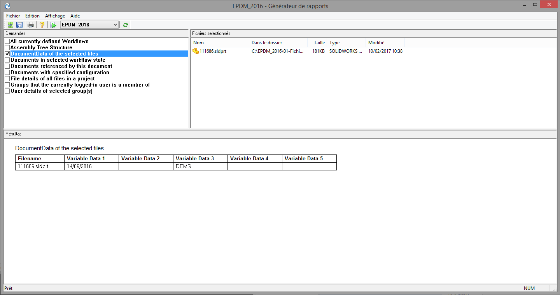
Task: Click the Résultat panel header
Action: click(280, 134)
